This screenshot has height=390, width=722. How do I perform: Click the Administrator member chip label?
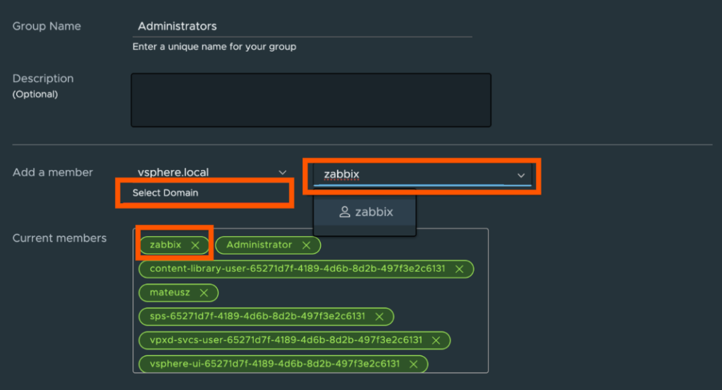(259, 245)
